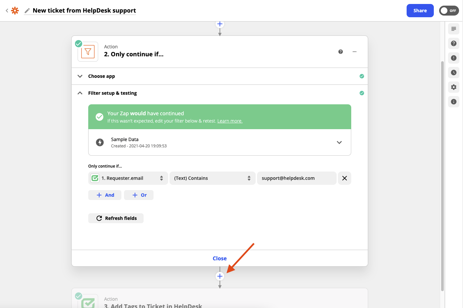Open the step 2 more options menu

point(355,52)
